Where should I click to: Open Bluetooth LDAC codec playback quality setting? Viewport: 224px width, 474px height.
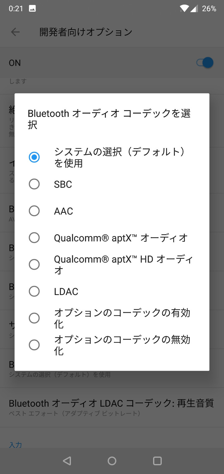click(111, 407)
